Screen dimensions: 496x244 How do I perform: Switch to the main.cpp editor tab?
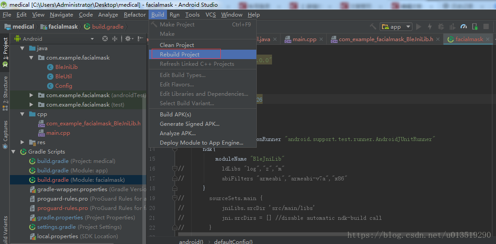(304, 39)
